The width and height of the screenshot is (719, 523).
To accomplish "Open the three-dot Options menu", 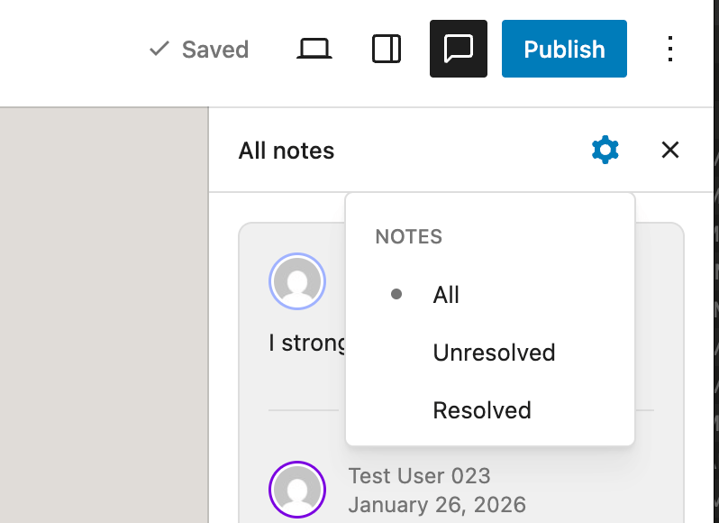I will (669, 49).
